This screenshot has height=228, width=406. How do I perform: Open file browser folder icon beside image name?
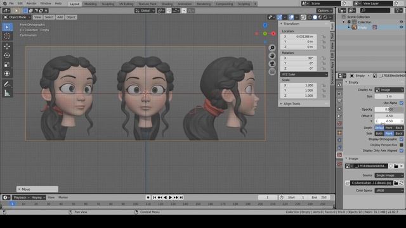396,166
